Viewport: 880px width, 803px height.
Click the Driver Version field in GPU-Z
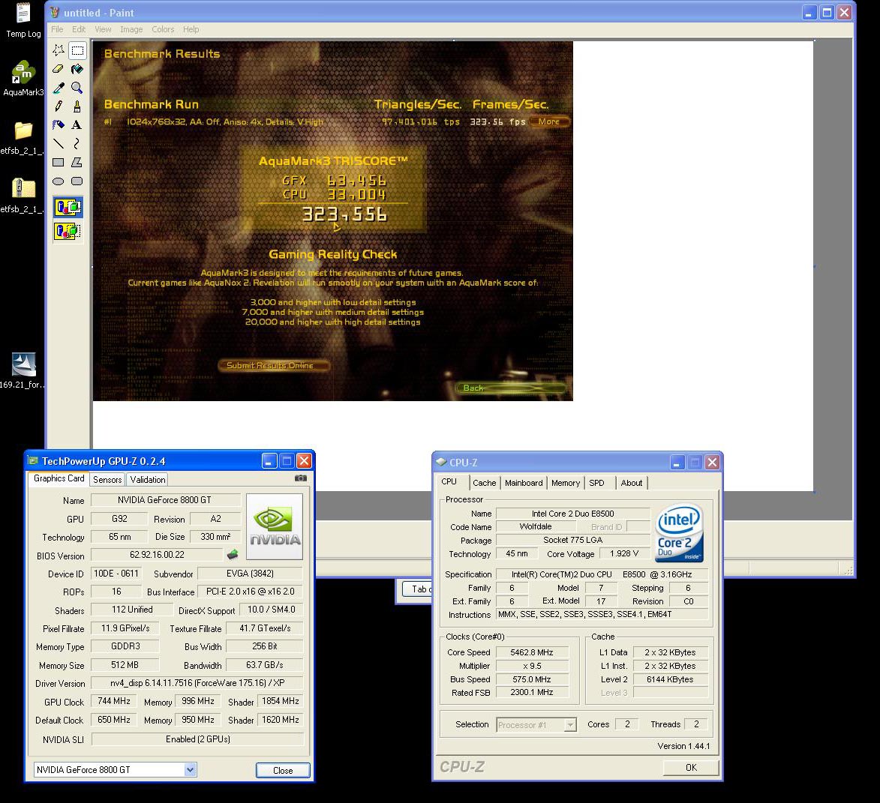197,683
